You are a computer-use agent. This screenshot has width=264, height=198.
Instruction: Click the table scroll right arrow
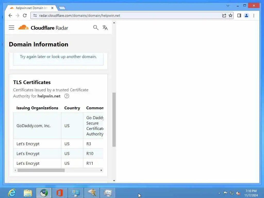[x=101, y=170]
